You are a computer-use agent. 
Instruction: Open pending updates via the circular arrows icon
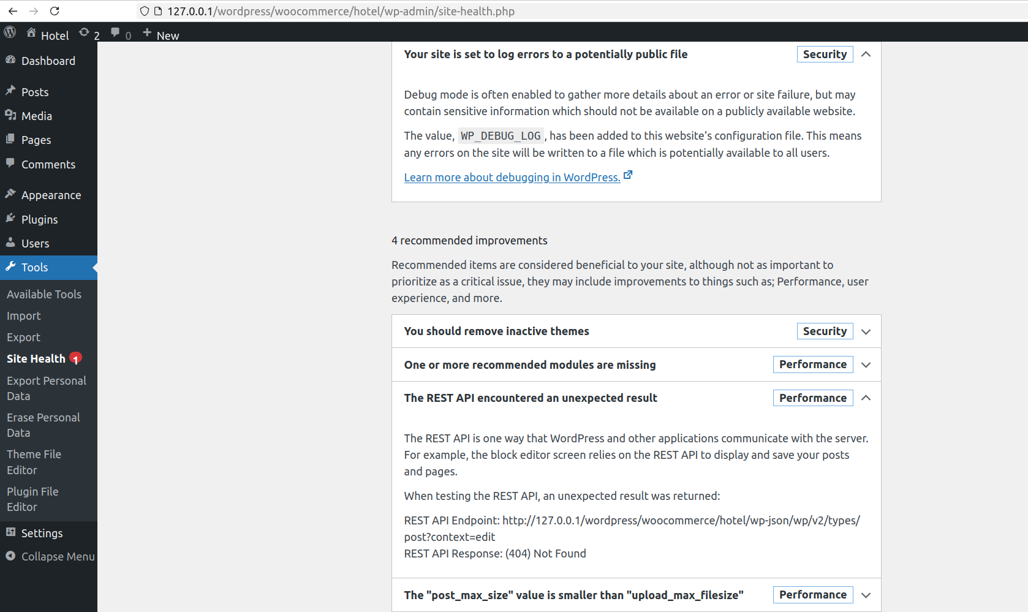pyautogui.click(x=85, y=32)
